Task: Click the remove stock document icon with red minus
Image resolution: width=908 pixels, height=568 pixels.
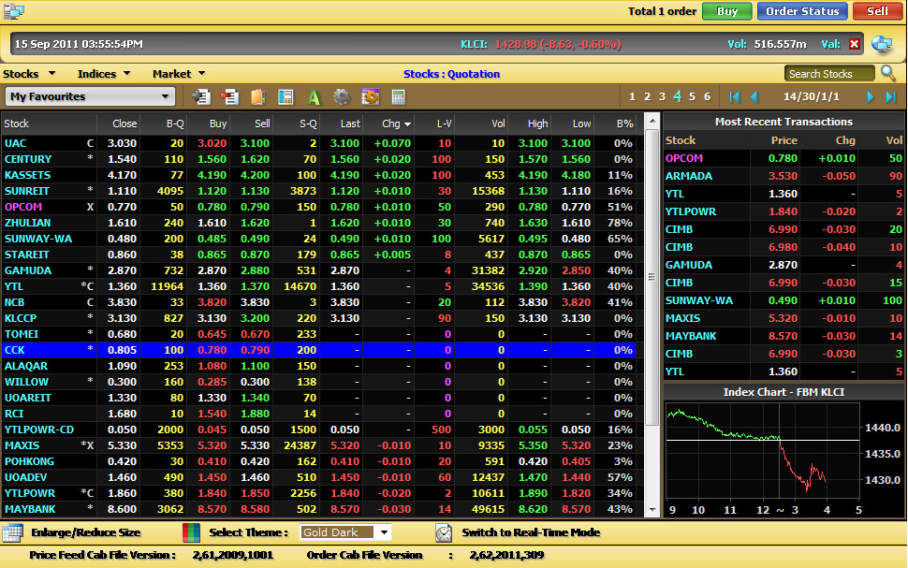Action: (x=229, y=96)
